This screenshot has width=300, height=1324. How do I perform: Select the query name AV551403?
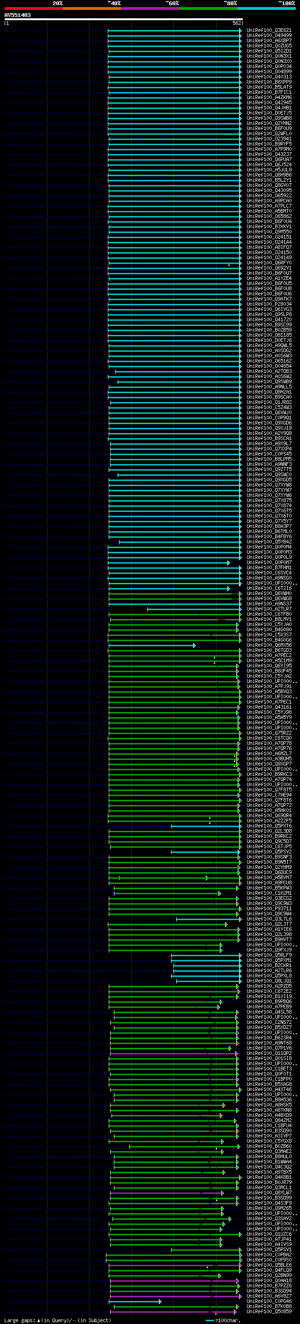[17, 15]
